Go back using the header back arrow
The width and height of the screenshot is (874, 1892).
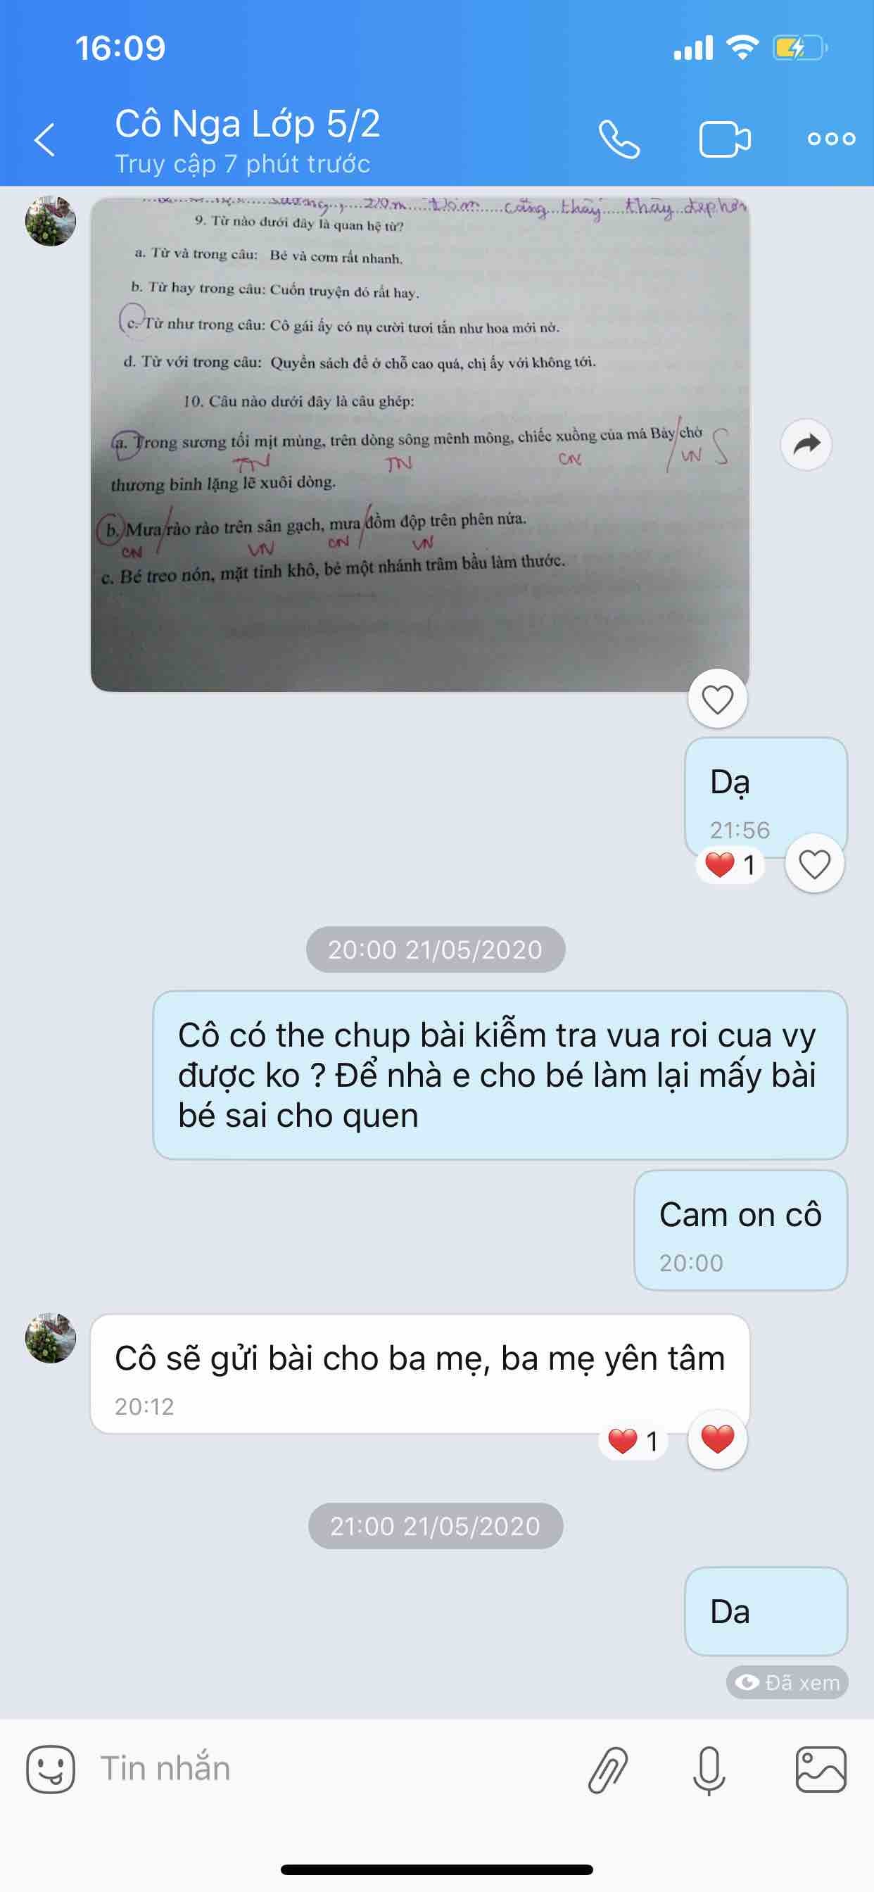[46, 139]
